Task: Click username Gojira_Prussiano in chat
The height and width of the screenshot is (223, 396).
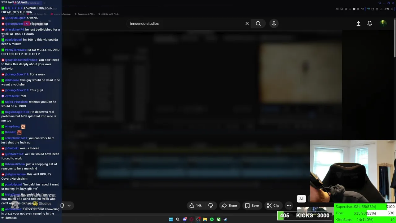Action: point(16,102)
